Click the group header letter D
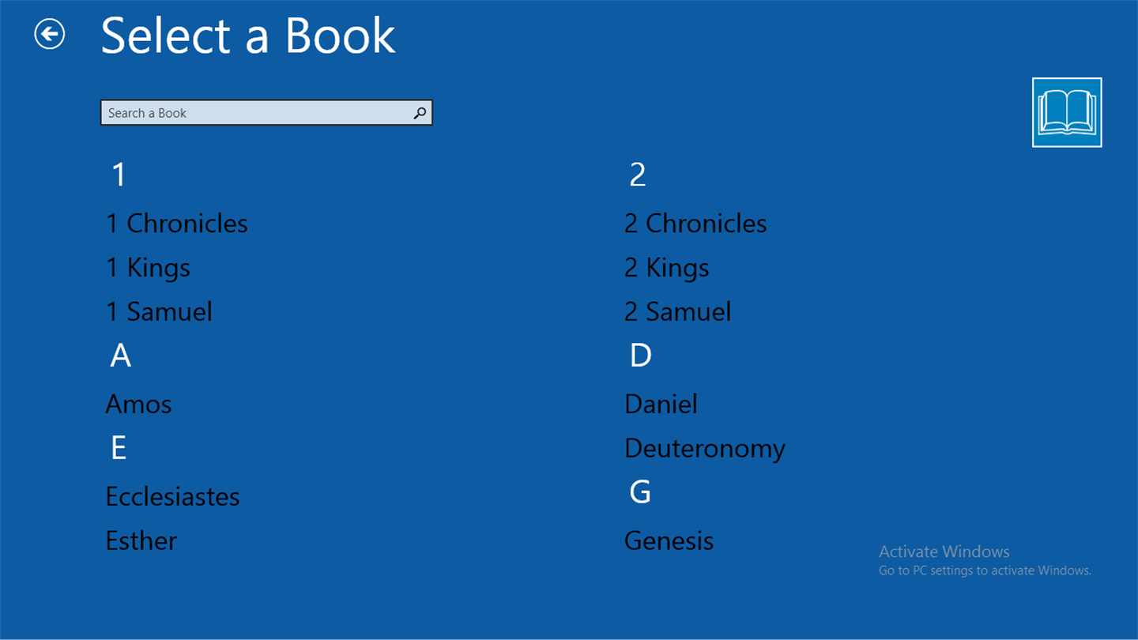 tap(640, 356)
